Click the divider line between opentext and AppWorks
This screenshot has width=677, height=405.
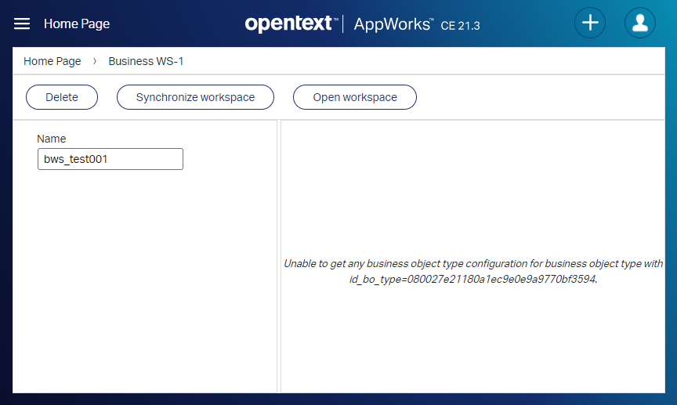tap(343, 24)
